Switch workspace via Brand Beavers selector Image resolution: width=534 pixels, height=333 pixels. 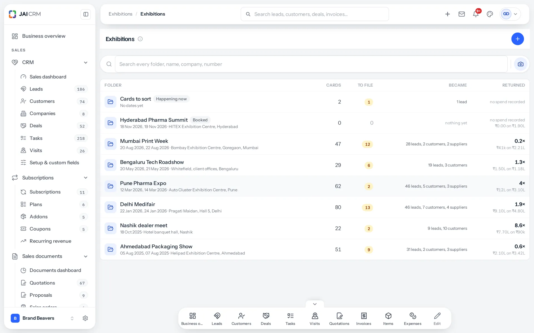point(42,318)
